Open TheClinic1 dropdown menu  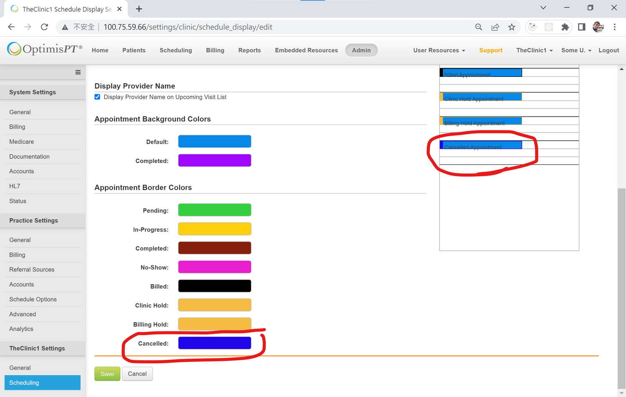click(534, 50)
